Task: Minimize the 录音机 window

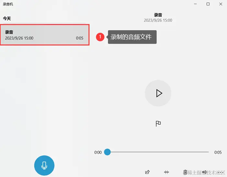Action: click(x=195, y=4)
